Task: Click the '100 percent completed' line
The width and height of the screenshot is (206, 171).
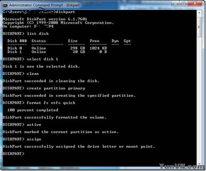Action: click(33, 110)
